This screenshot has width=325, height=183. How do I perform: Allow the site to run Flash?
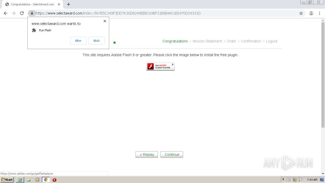point(78,41)
